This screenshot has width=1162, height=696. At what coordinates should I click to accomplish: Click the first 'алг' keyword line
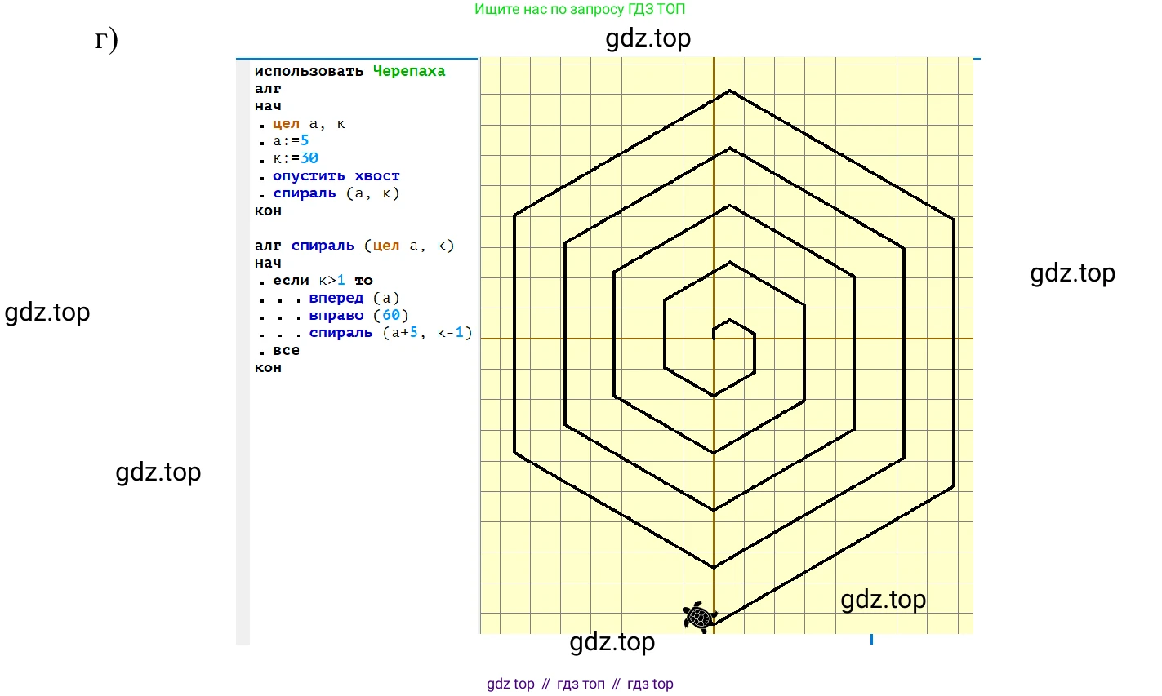coord(268,88)
